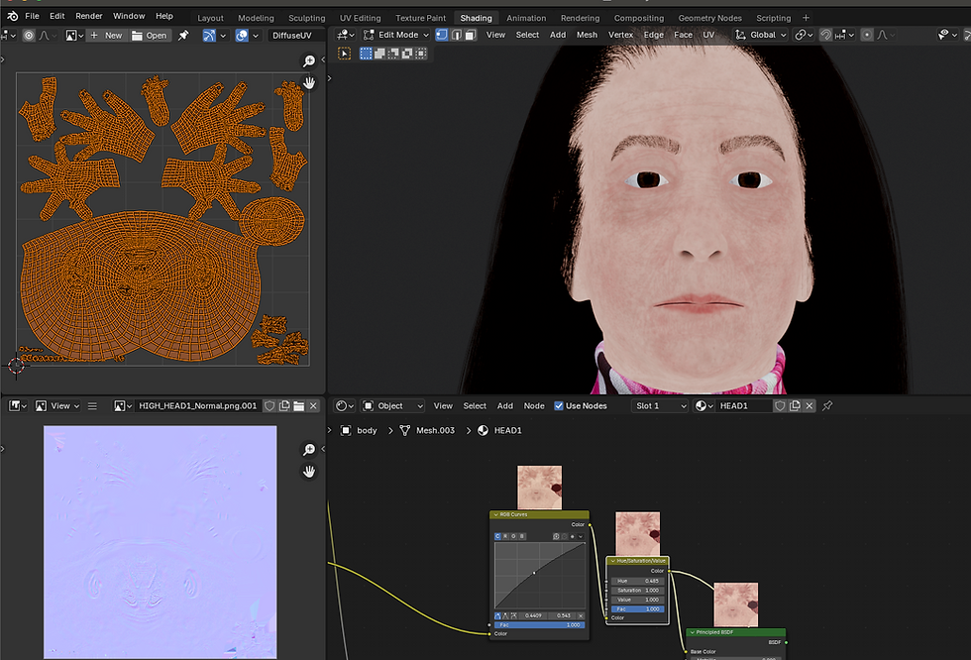Switch to vertex select mode

click(442, 35)
